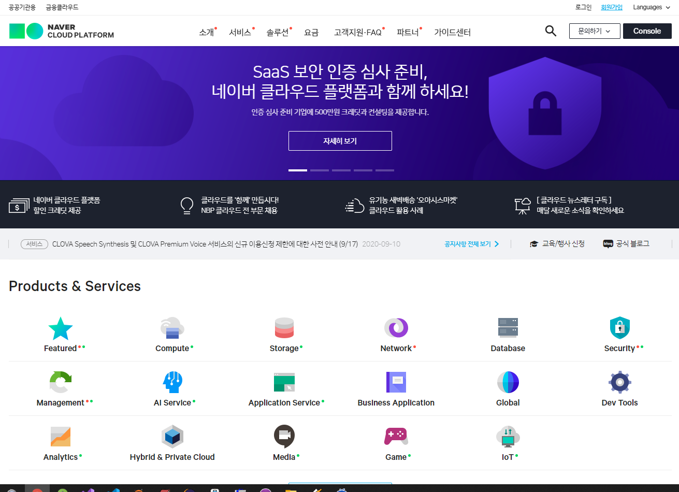Click the cloud use-case icon
Image resolution: width=679 pixels, height=492 pixels.
[355, 206]
